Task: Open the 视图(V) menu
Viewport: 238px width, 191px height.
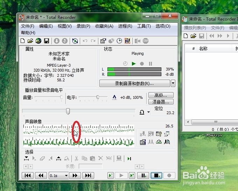Action: [x=64, y=26]
